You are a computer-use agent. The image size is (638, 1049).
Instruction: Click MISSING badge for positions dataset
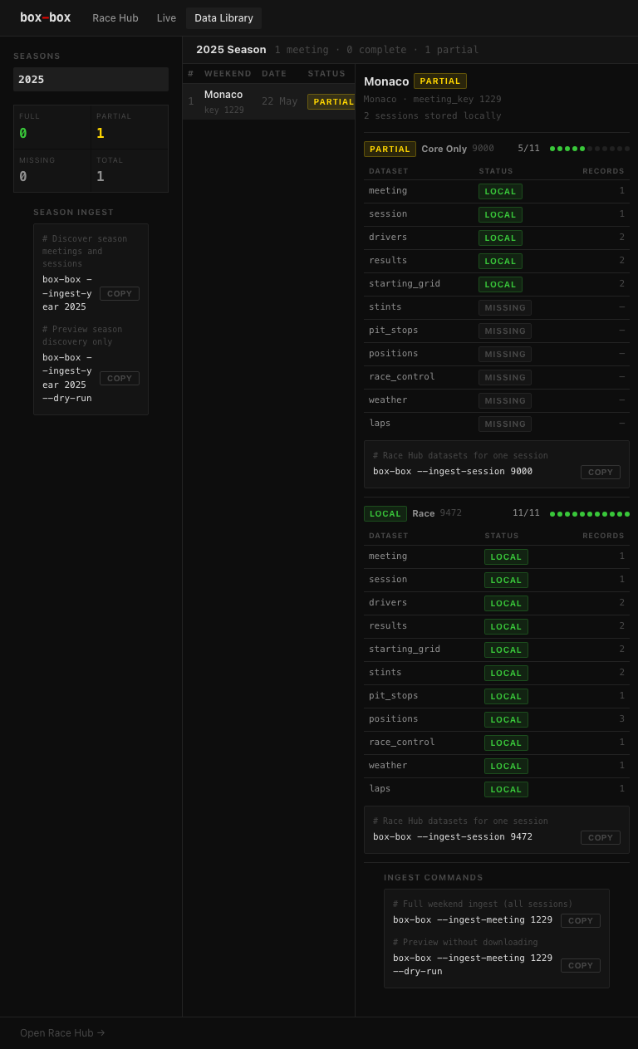tap(505, 354)
